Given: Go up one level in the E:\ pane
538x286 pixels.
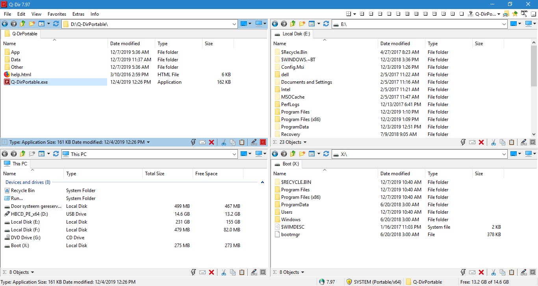Looking at the screenshot, I should click(293, 24).
